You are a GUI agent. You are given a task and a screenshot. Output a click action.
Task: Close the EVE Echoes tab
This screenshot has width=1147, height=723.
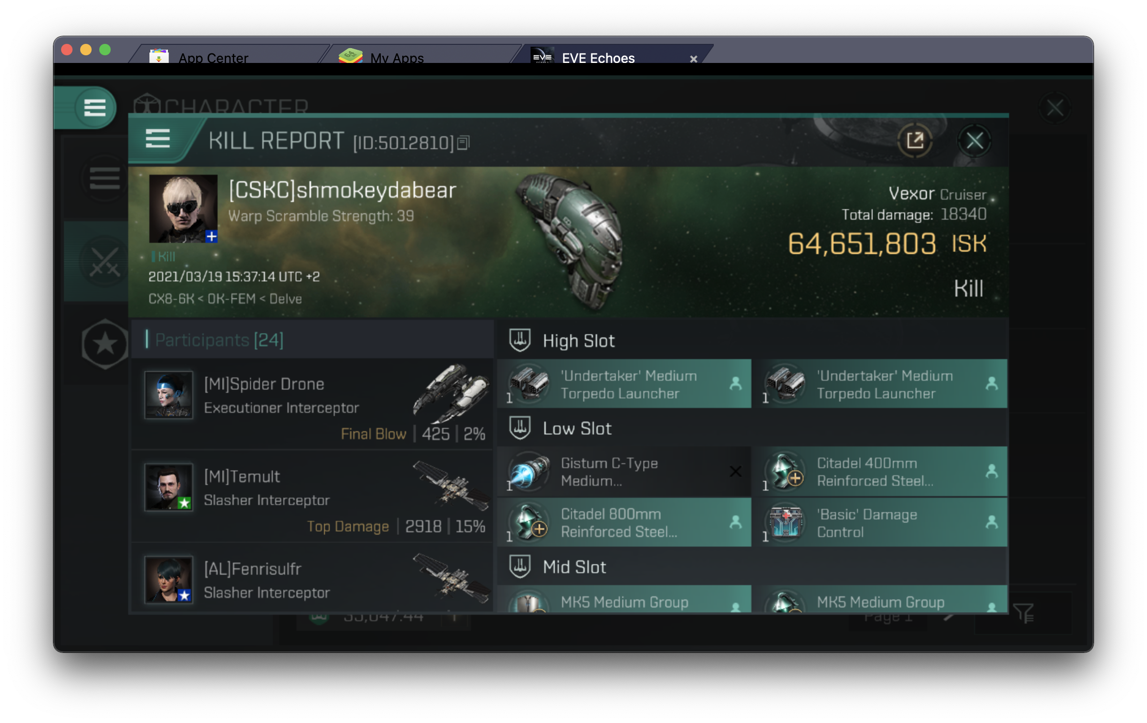[693, 59]
